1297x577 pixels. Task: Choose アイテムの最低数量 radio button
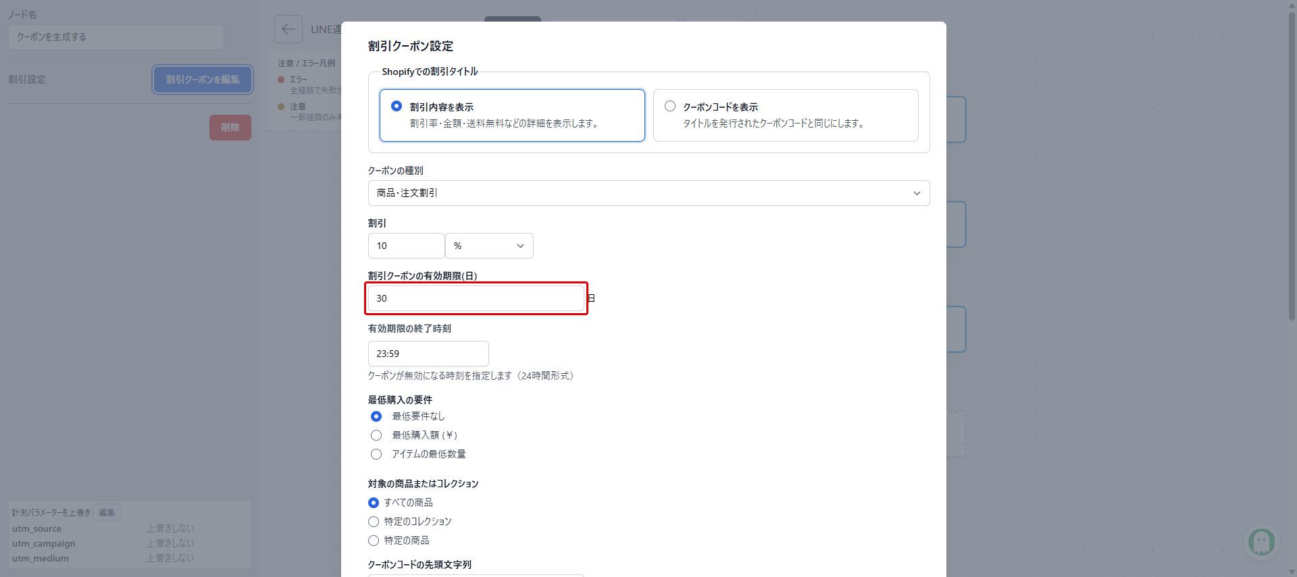[x=376, y=454]
